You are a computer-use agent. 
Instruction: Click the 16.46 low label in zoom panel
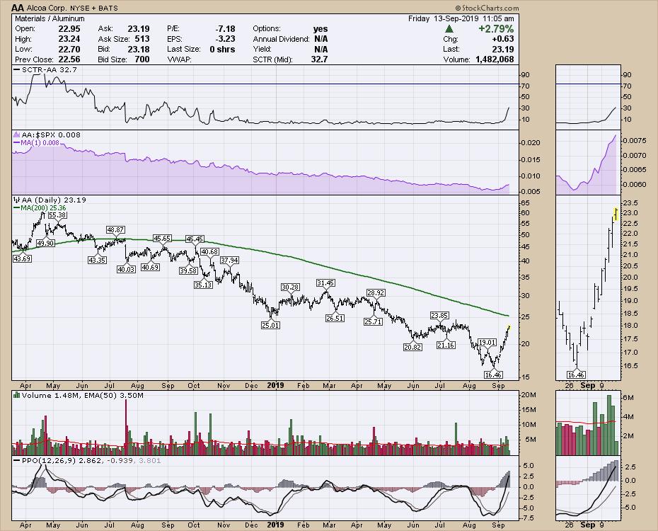click(x=576, y=375)
